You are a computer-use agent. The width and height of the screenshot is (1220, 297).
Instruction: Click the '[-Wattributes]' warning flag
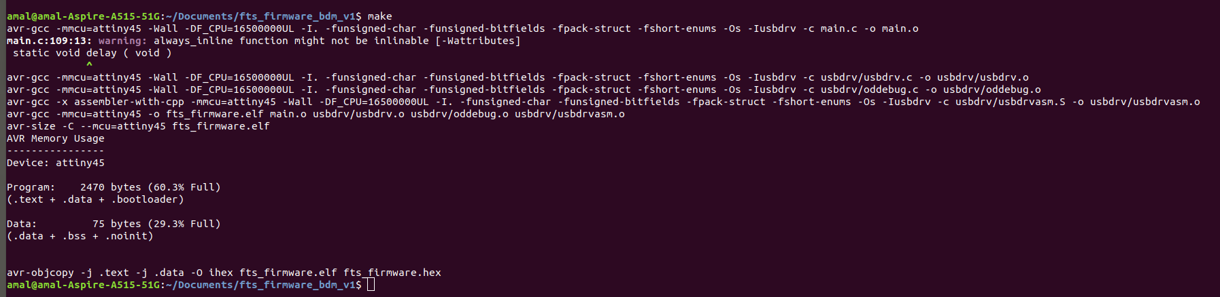(477, 41)
